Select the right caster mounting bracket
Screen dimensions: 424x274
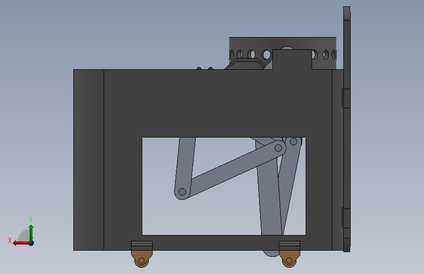pyautogui.click(x=290, y=246)
